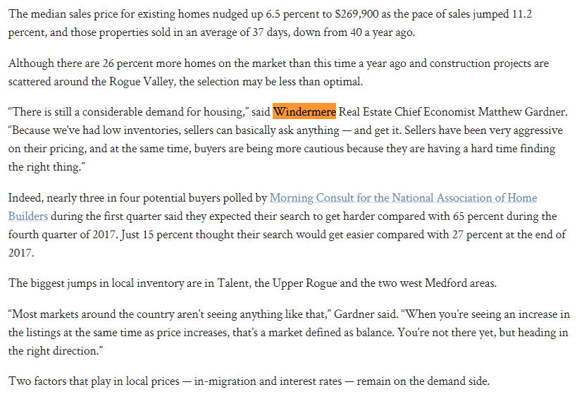The height and width of the screenshot is (394, 577).
Task: Click 'fourth quarter of 2017' text
Action: click(x=62, y=235)
